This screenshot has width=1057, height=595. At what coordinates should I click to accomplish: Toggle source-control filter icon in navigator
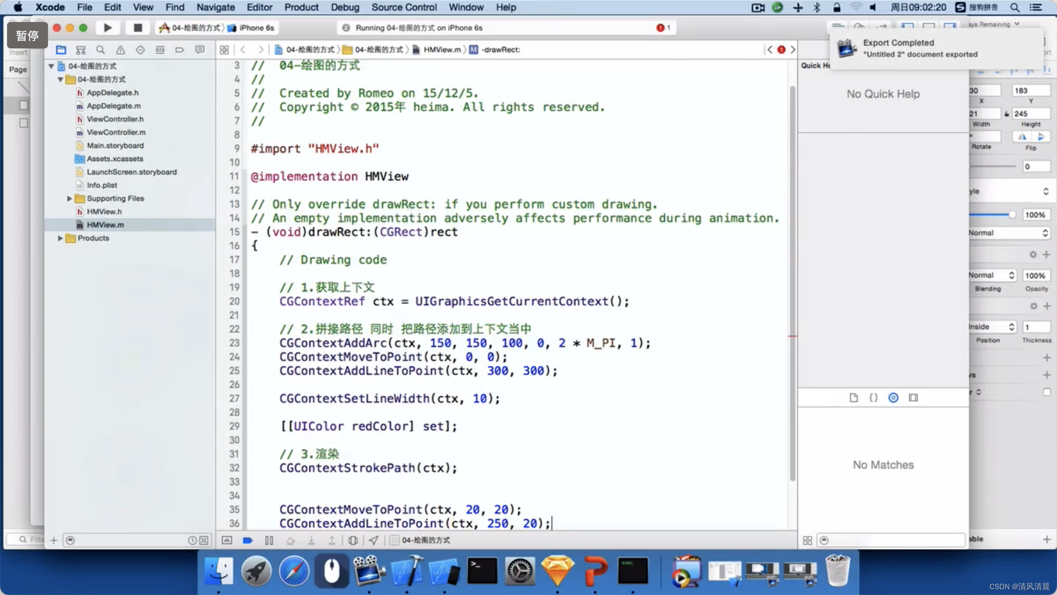tap(203, 540)
